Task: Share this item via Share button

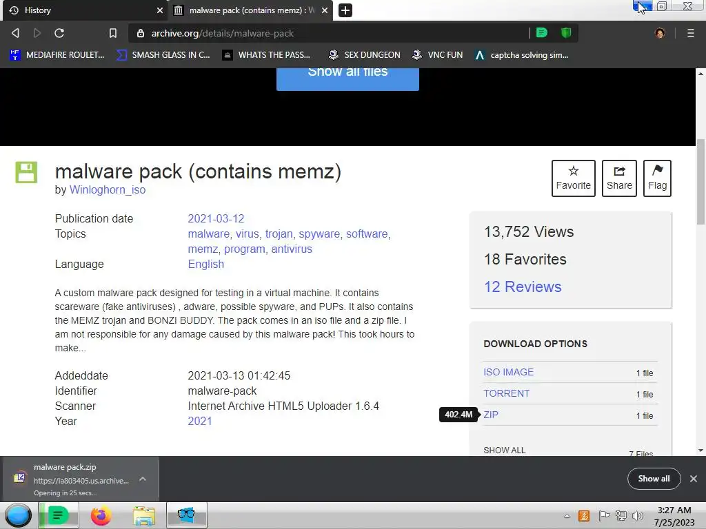Action: click(x=619, y=178)
